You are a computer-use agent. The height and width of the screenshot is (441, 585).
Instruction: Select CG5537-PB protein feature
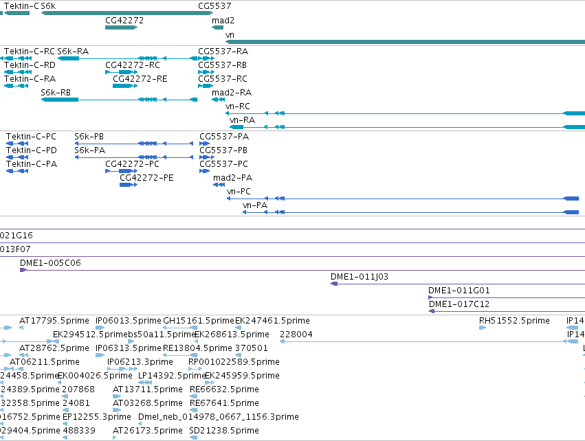pyautogui.click(x=207, y=158)
